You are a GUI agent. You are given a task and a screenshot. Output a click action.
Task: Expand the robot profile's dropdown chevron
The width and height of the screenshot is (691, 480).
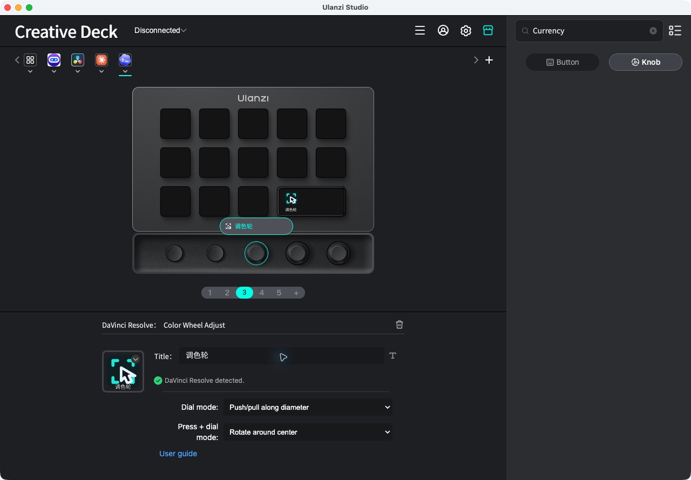tap(54, 71)
